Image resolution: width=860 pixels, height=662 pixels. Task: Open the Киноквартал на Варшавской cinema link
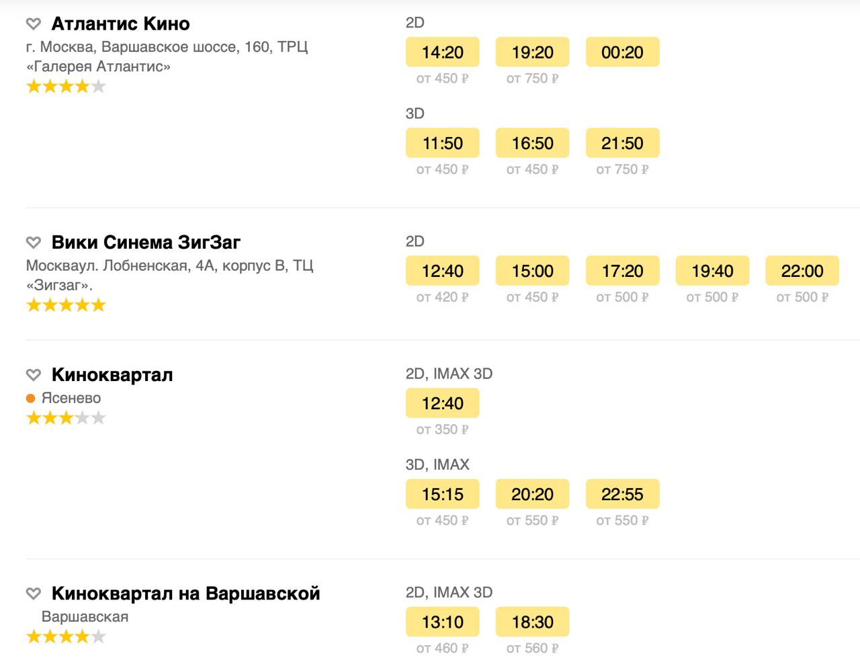point(185,594)
